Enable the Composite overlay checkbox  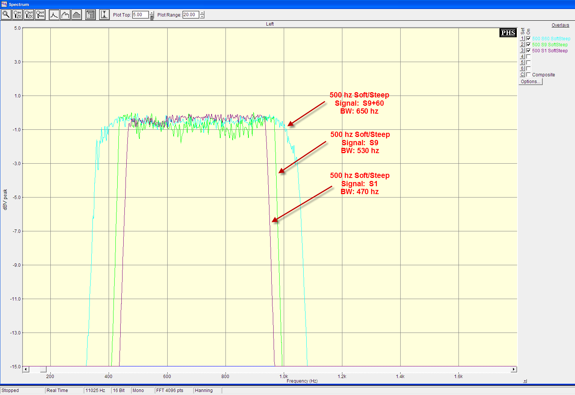528,75
